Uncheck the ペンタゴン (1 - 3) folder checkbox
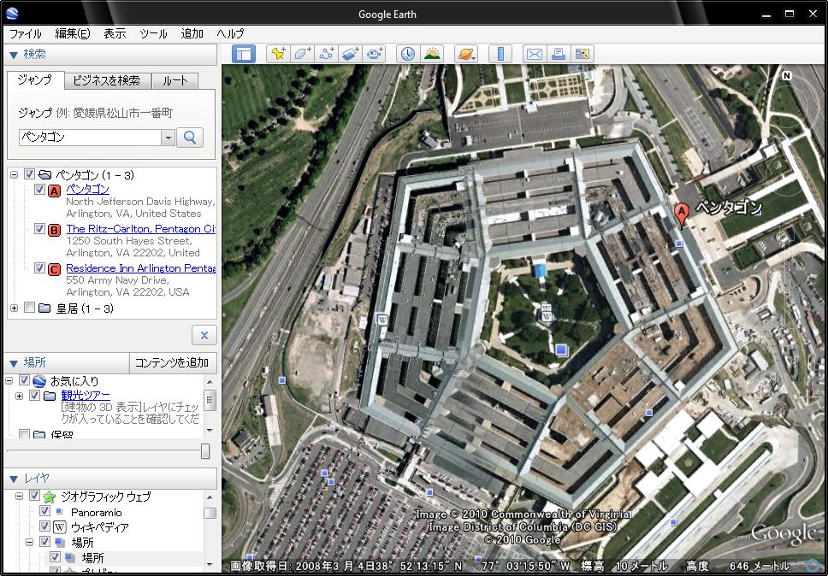828x576 pixels. tap(30, 174)
